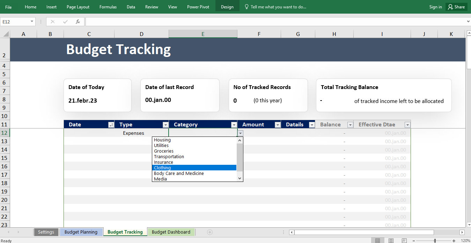Click the formula bar Enter checkmark icon
The height and width of the screenshot is (243, 471).
65,21
